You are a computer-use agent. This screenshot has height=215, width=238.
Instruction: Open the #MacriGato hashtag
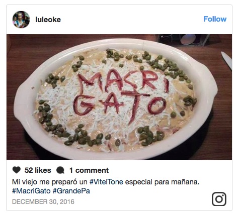pos(31,191)
